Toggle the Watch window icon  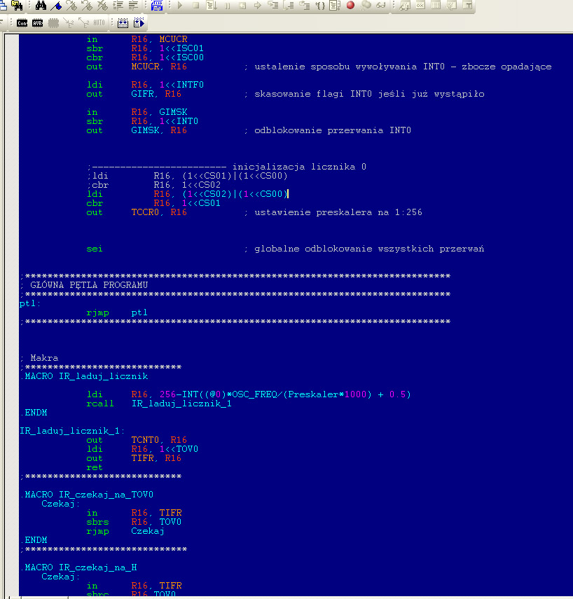405,6
